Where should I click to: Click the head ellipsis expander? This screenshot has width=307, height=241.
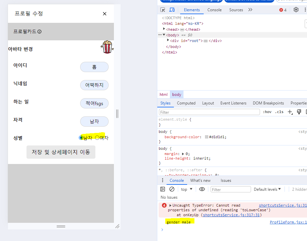[182, 30]
